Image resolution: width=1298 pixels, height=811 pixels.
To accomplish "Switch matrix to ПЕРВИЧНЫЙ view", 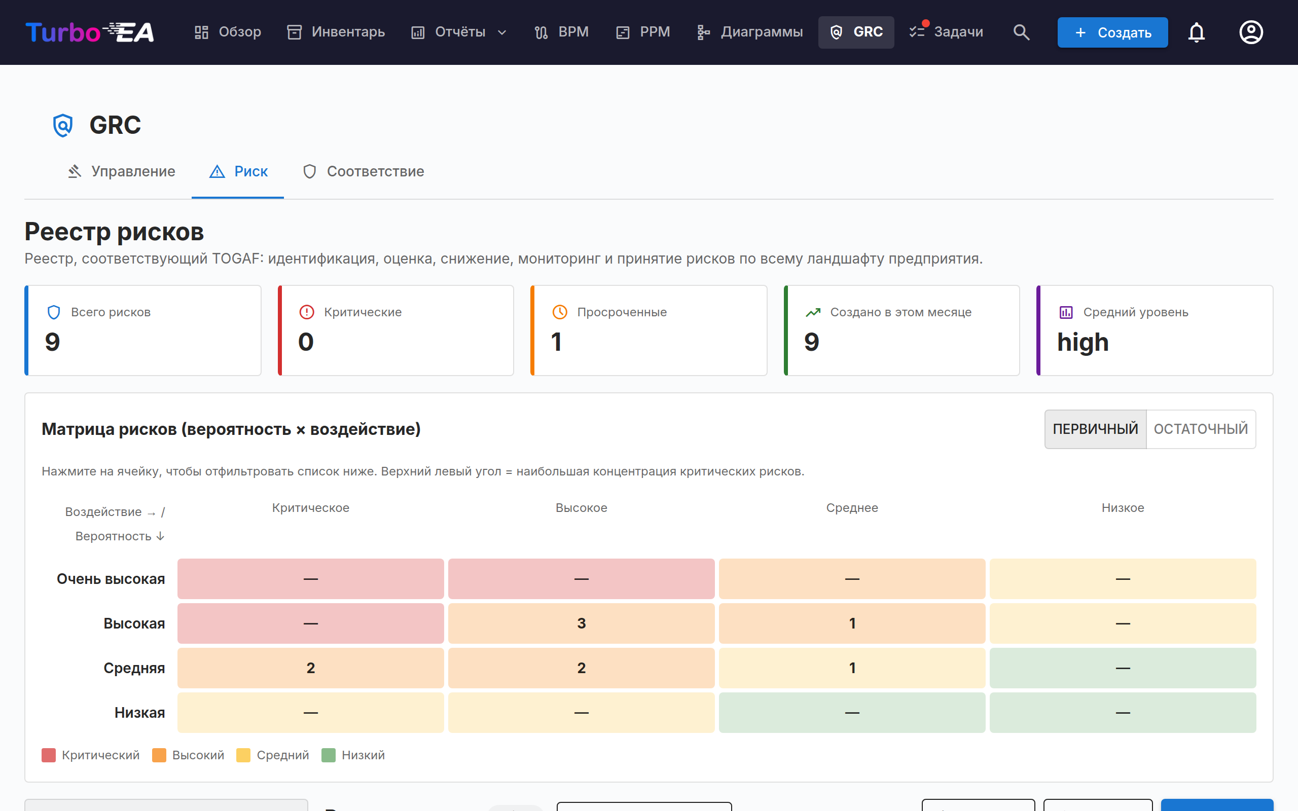I will tap(1095, 429).
